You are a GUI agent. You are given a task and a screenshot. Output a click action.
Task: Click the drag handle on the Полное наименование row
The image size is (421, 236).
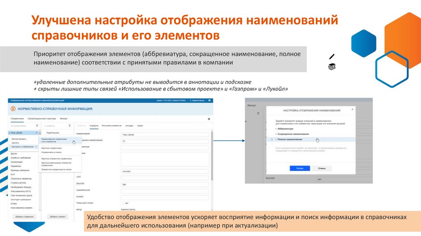click(272, 139)
